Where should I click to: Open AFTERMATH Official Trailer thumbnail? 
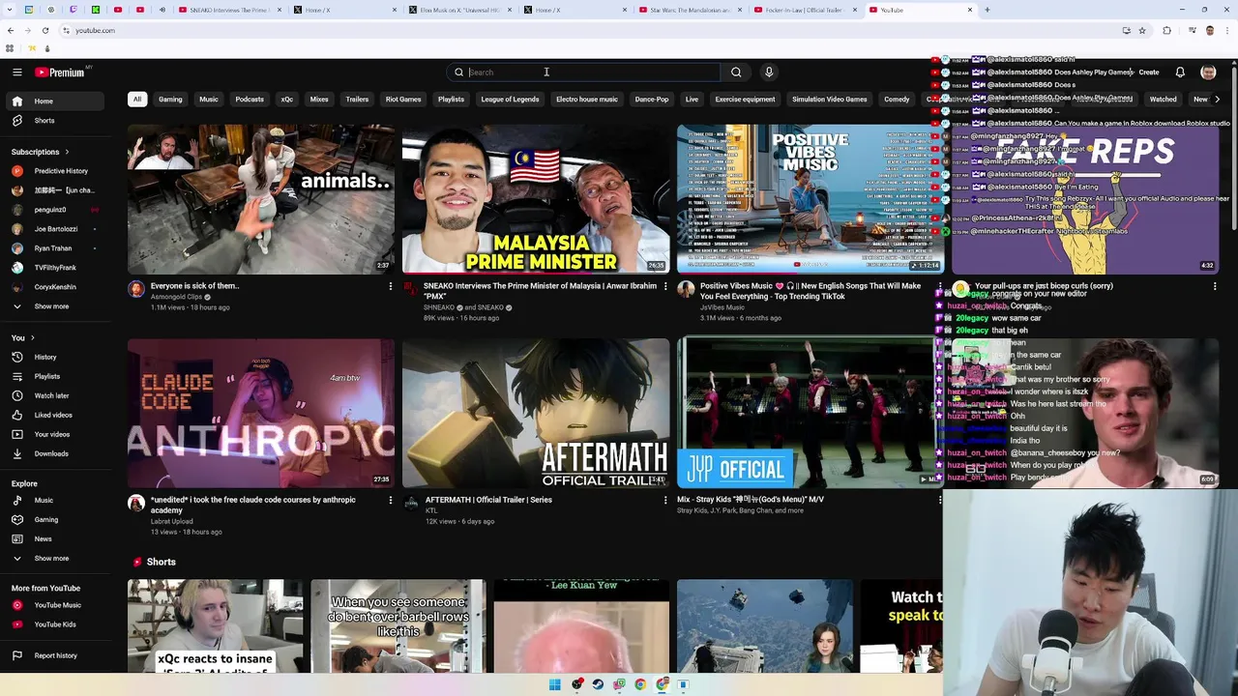(x=536, y=413)
